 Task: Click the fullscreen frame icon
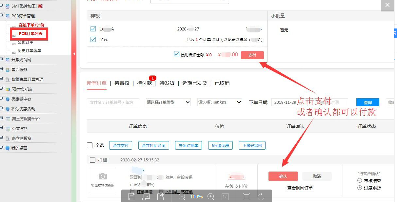[246, 196]
